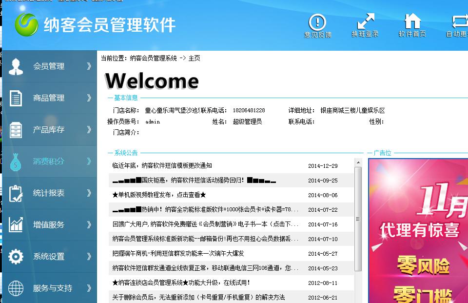Click the announcement list scroll-up arrow
The image size is (468, 303).
click(x=358, y=162)
